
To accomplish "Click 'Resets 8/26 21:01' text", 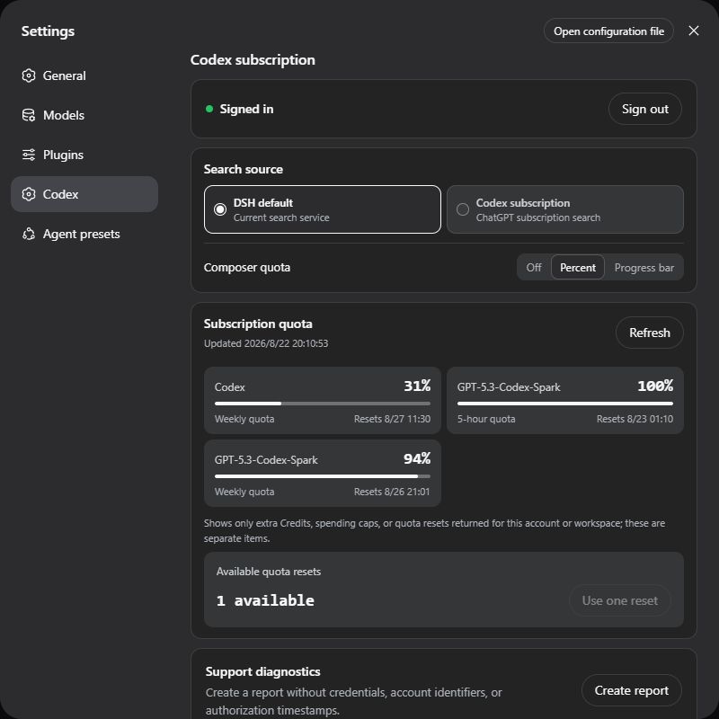I will tap(392, 492).
